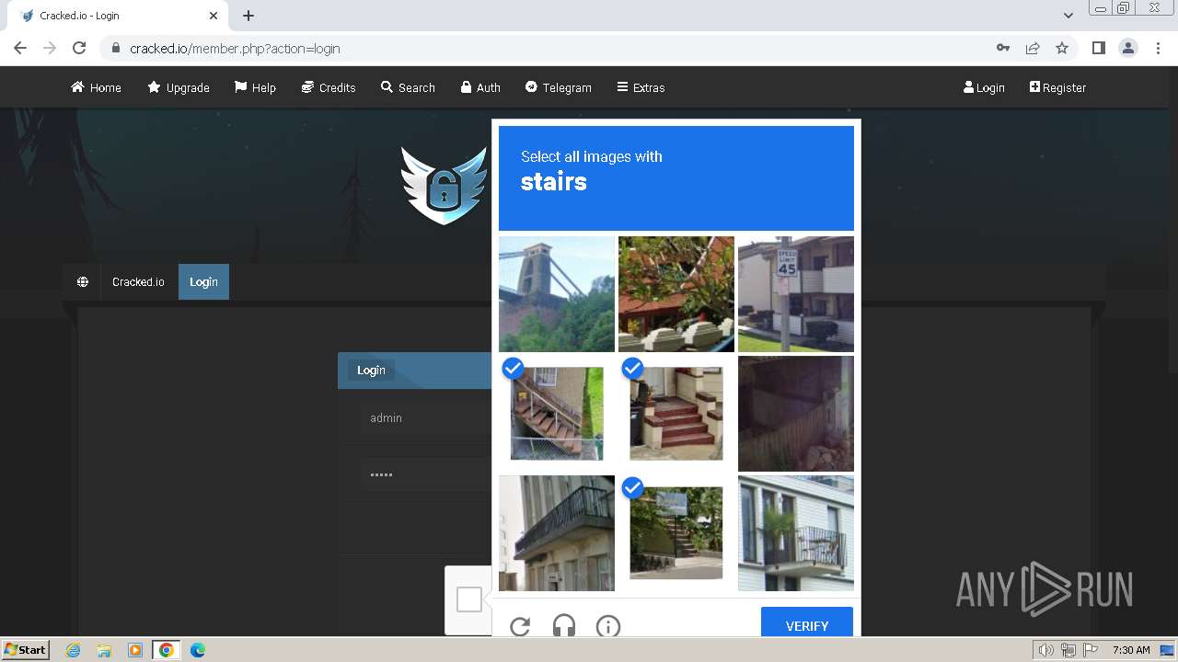Open the Chrome three-dot menu
The width and height of the screenshot is (1178, 662).
coord(1159,48)
